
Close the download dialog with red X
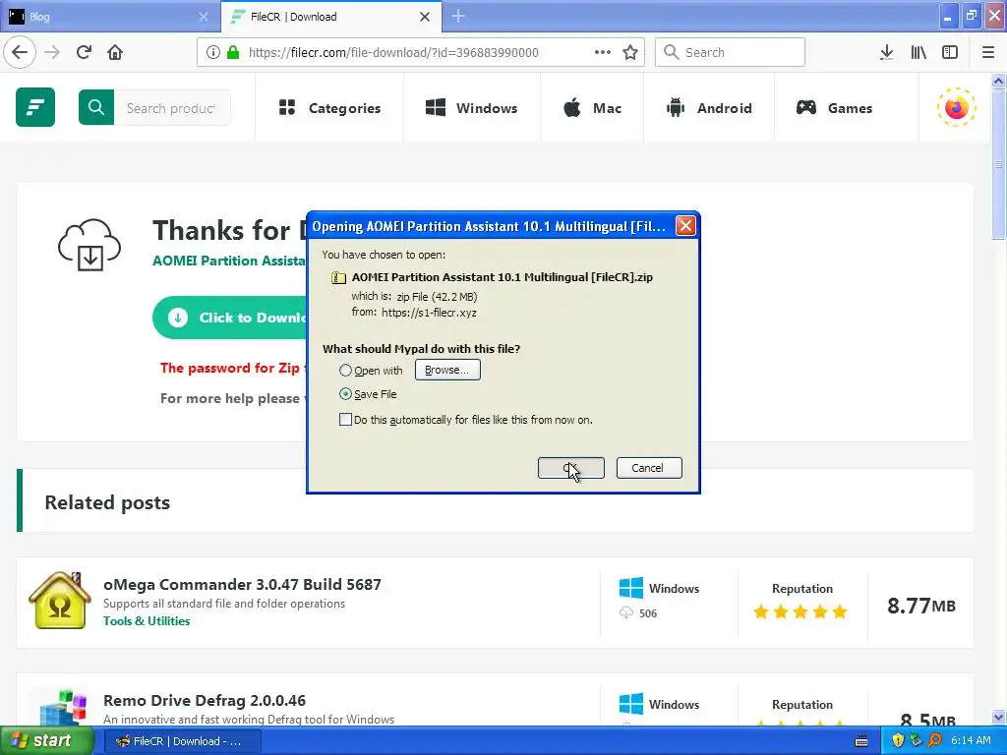685,226
